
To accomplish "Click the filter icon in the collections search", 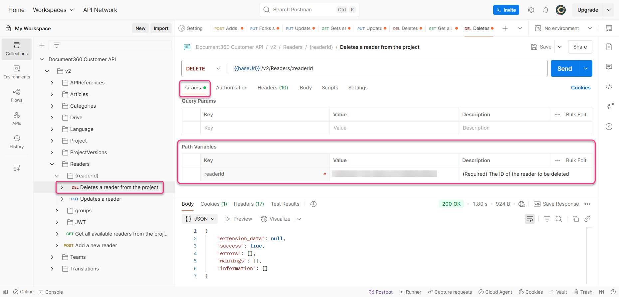I will [x=57, y=45].
